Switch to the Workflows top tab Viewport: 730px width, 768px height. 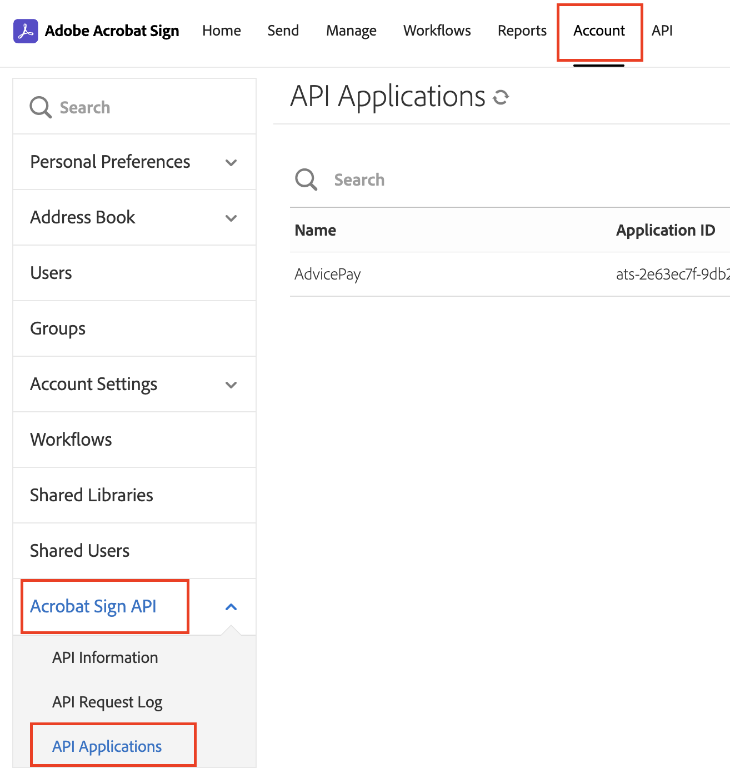[437, 31]
